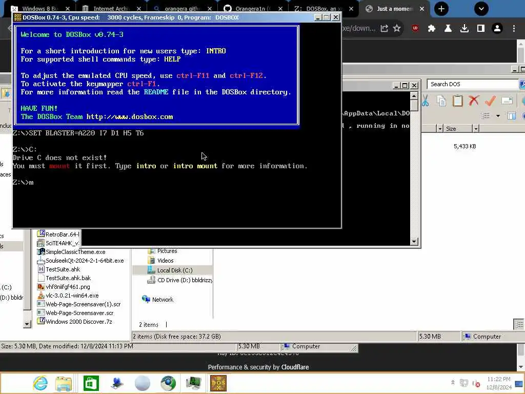Select Pictures in navigation tree
525x394 pixels.
[163, 251]
